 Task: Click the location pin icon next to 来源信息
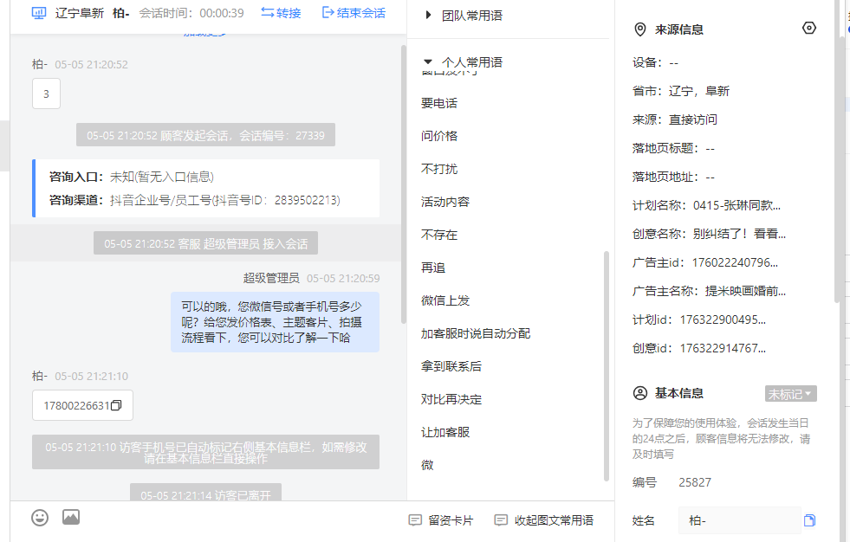(640, 29)
